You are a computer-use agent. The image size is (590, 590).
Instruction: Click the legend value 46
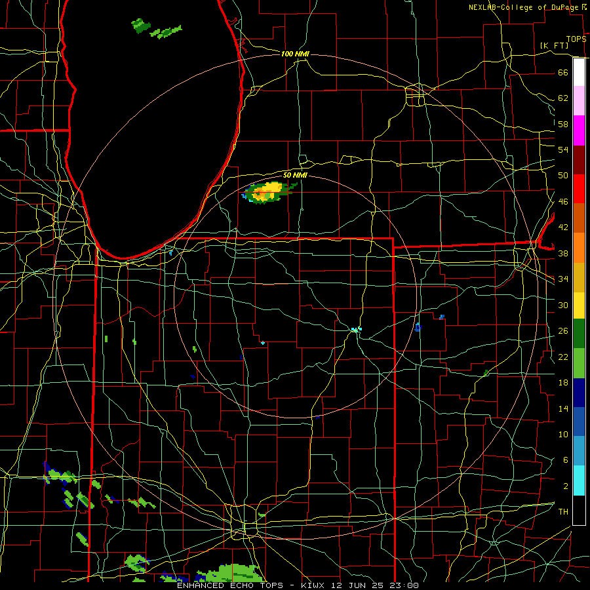tap(563, 202)
